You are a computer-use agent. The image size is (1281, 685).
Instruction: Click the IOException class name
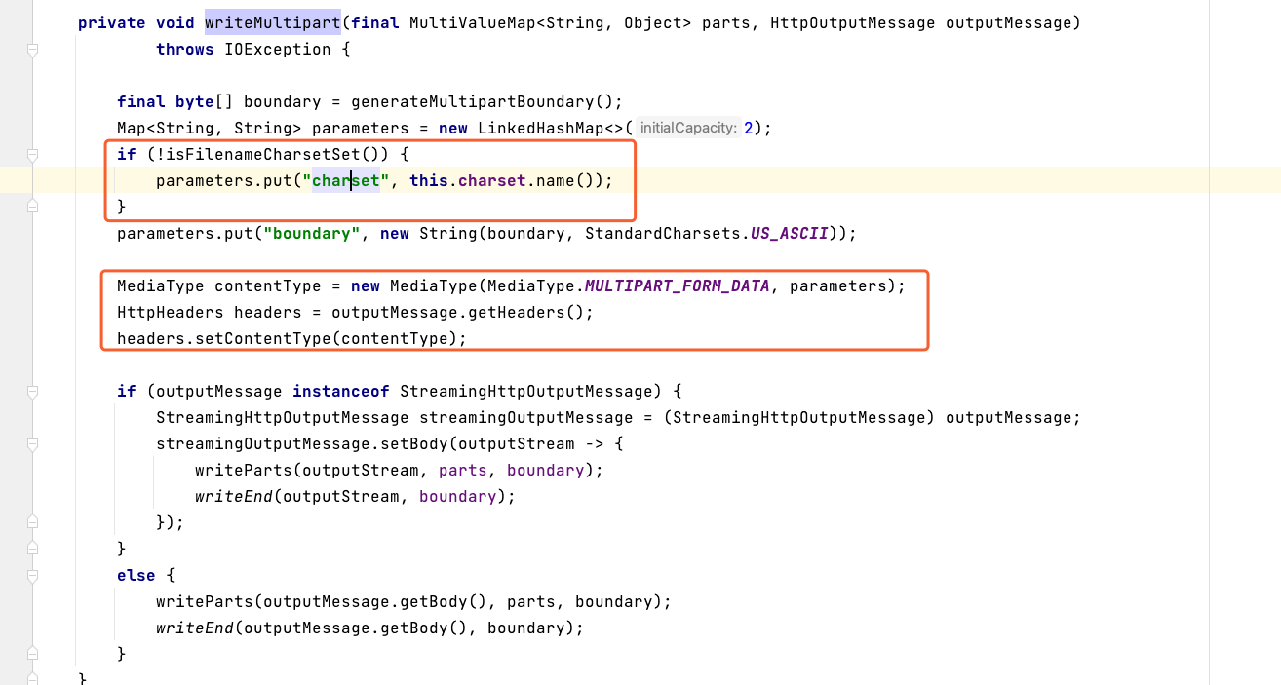click(x=278, y=49)
